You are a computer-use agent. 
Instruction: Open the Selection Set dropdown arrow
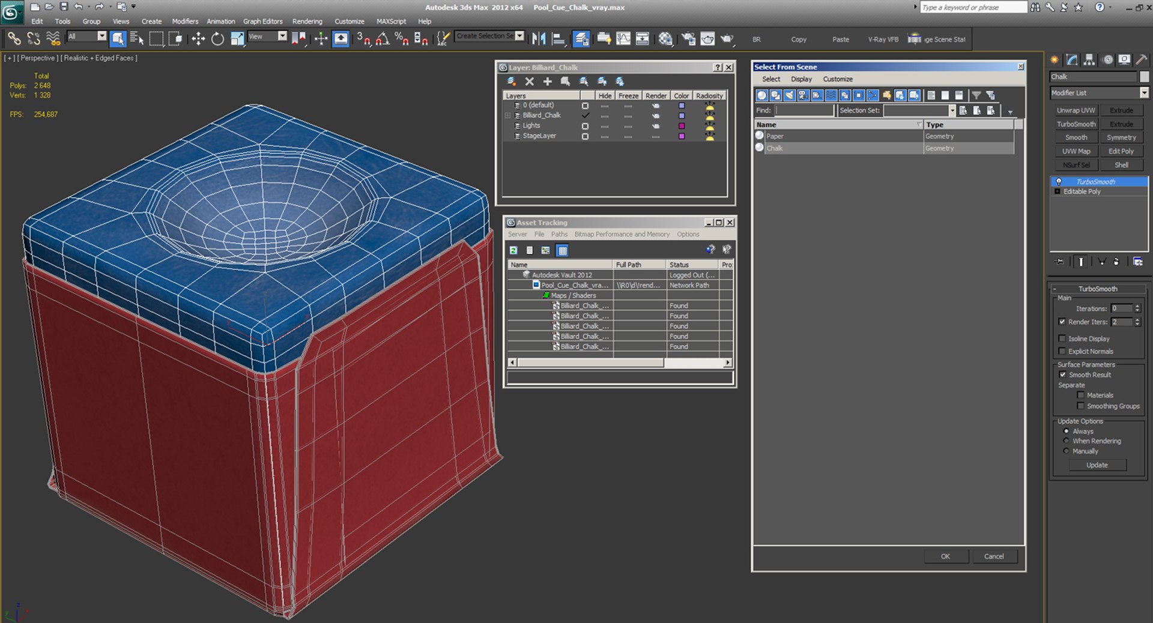tap(952, 110)
